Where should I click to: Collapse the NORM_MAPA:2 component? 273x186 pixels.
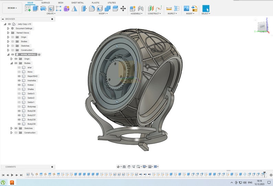coord(8,55)
